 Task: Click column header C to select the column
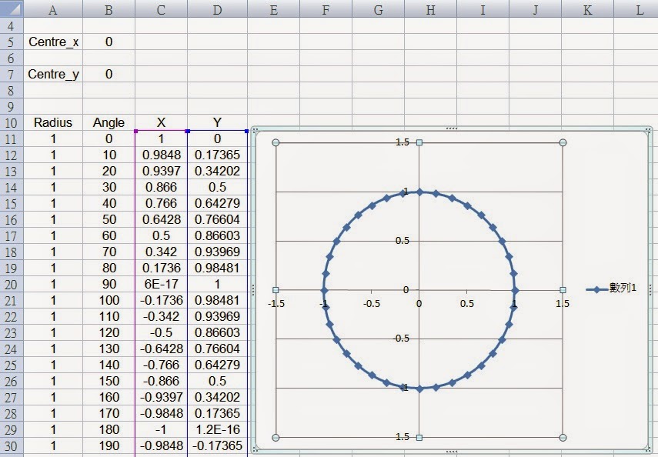pyautogui.click(x=161, y=10)
